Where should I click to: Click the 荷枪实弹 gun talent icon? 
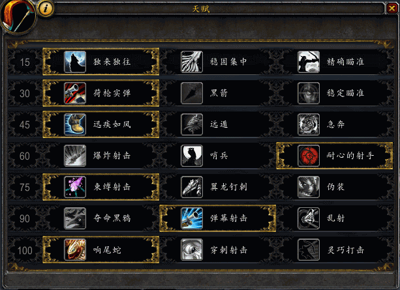pos(75,93)
